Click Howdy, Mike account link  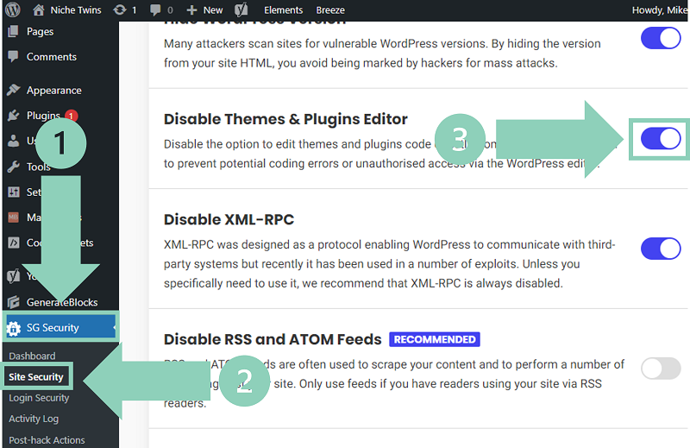pos(660,9)
